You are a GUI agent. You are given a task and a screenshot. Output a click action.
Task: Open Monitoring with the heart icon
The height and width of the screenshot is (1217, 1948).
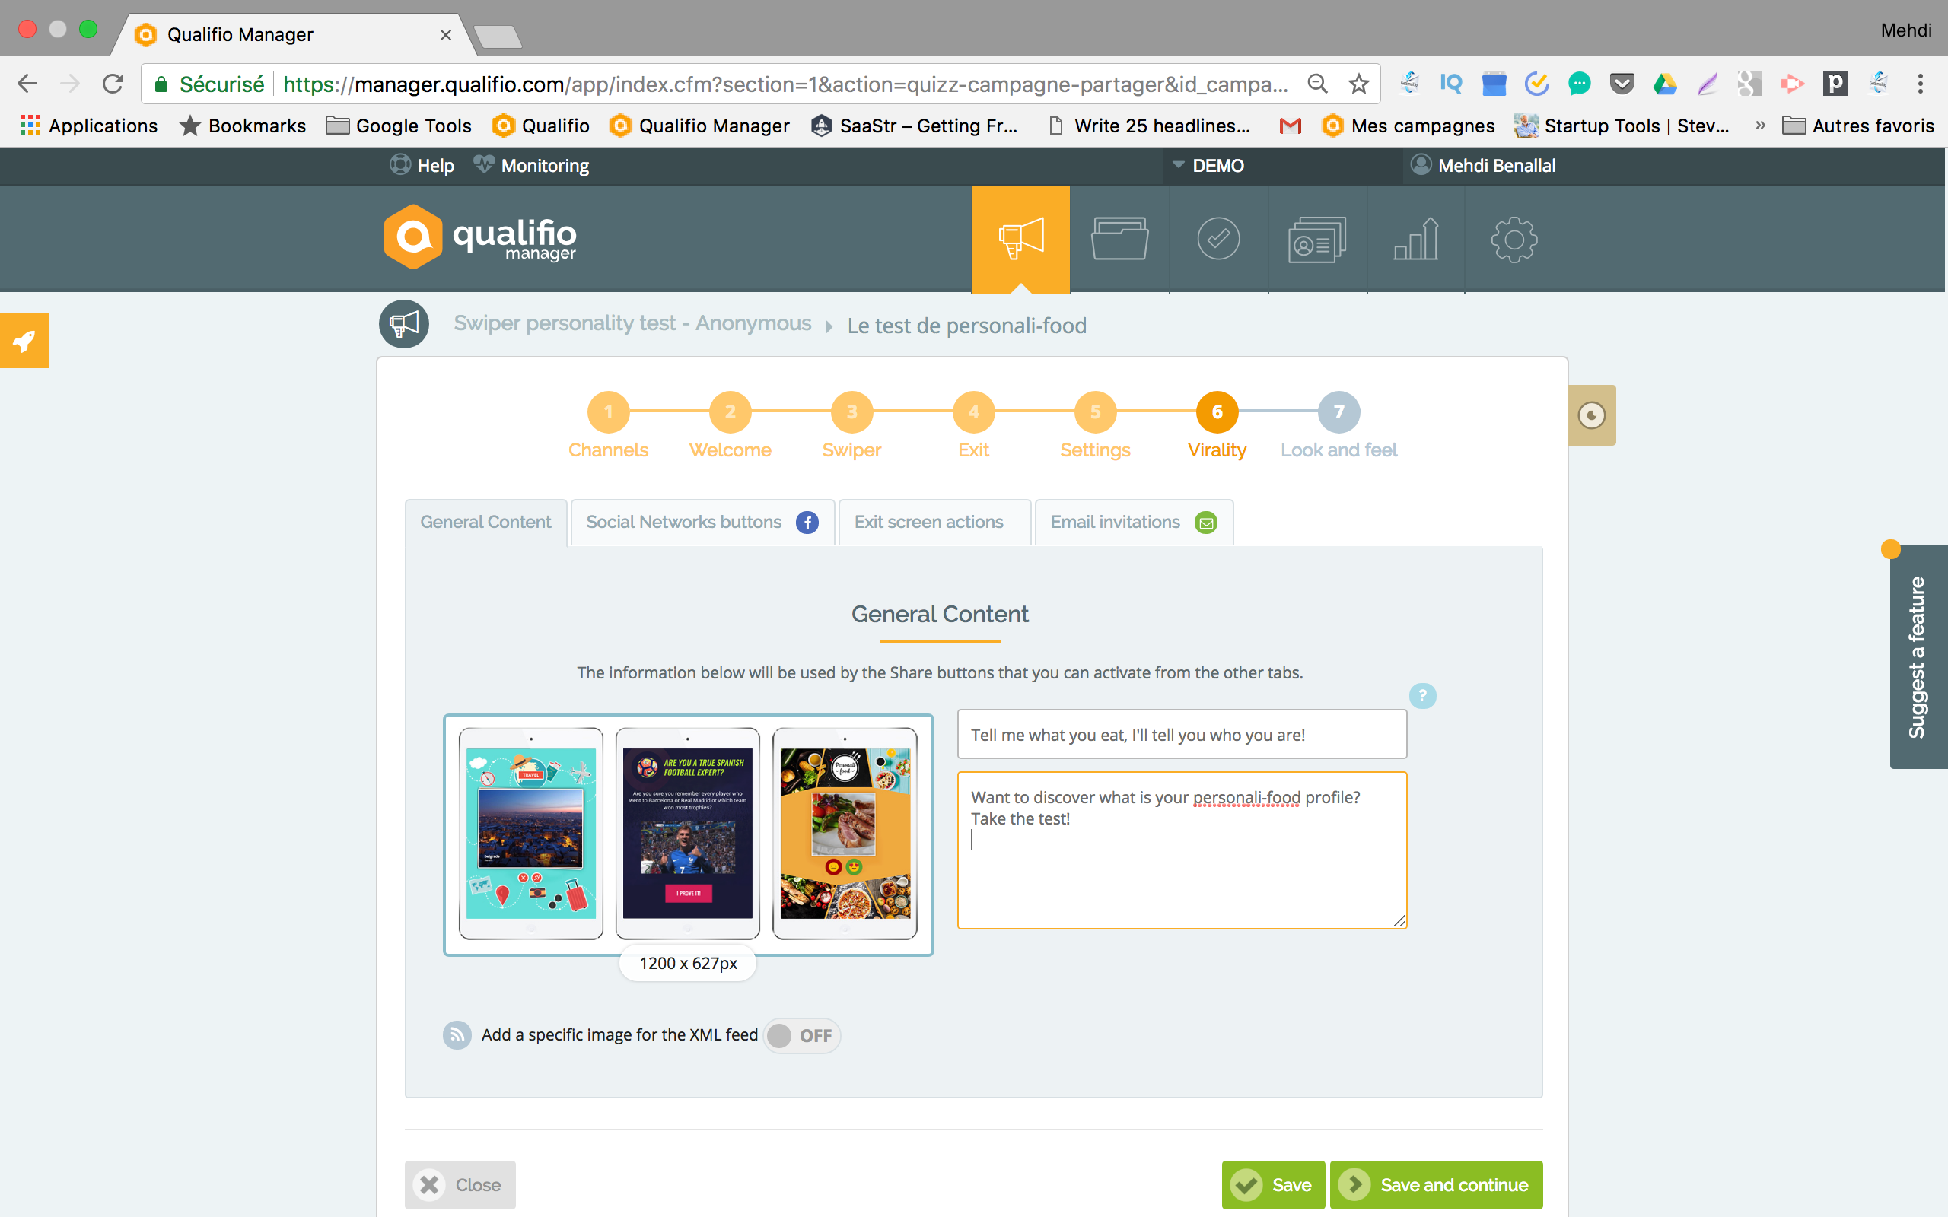tap(530, 165)
